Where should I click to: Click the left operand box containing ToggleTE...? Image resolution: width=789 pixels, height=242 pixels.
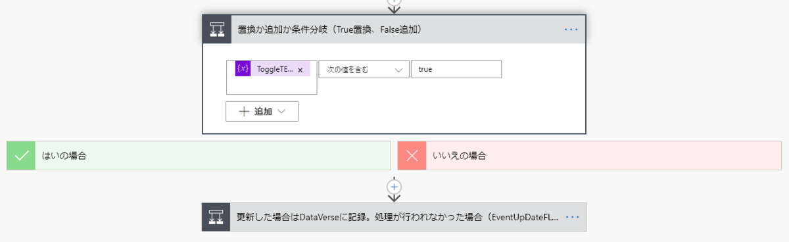point(272,78)
